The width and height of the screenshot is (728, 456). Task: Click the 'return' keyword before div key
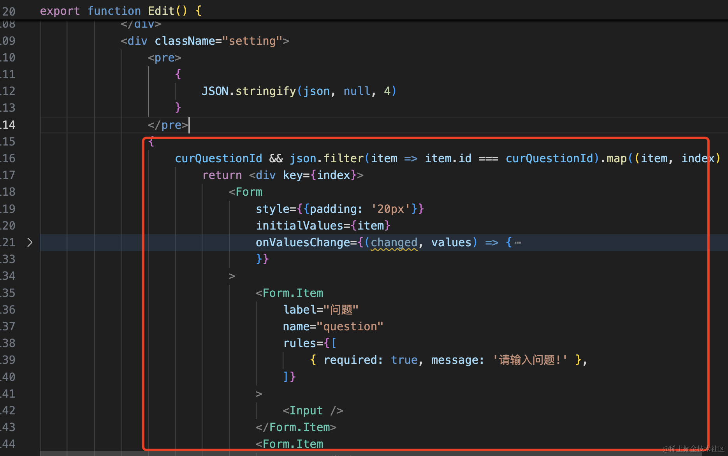point(222,175)
